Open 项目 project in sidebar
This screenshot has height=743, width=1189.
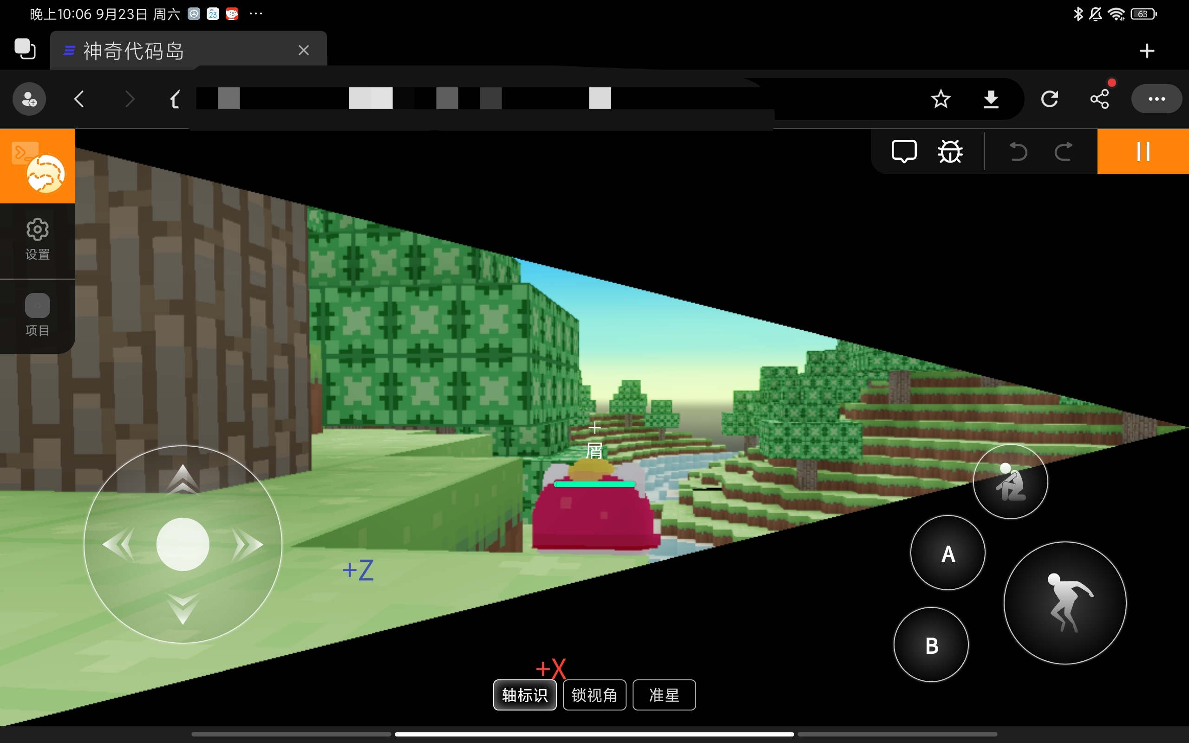[37, 315]
